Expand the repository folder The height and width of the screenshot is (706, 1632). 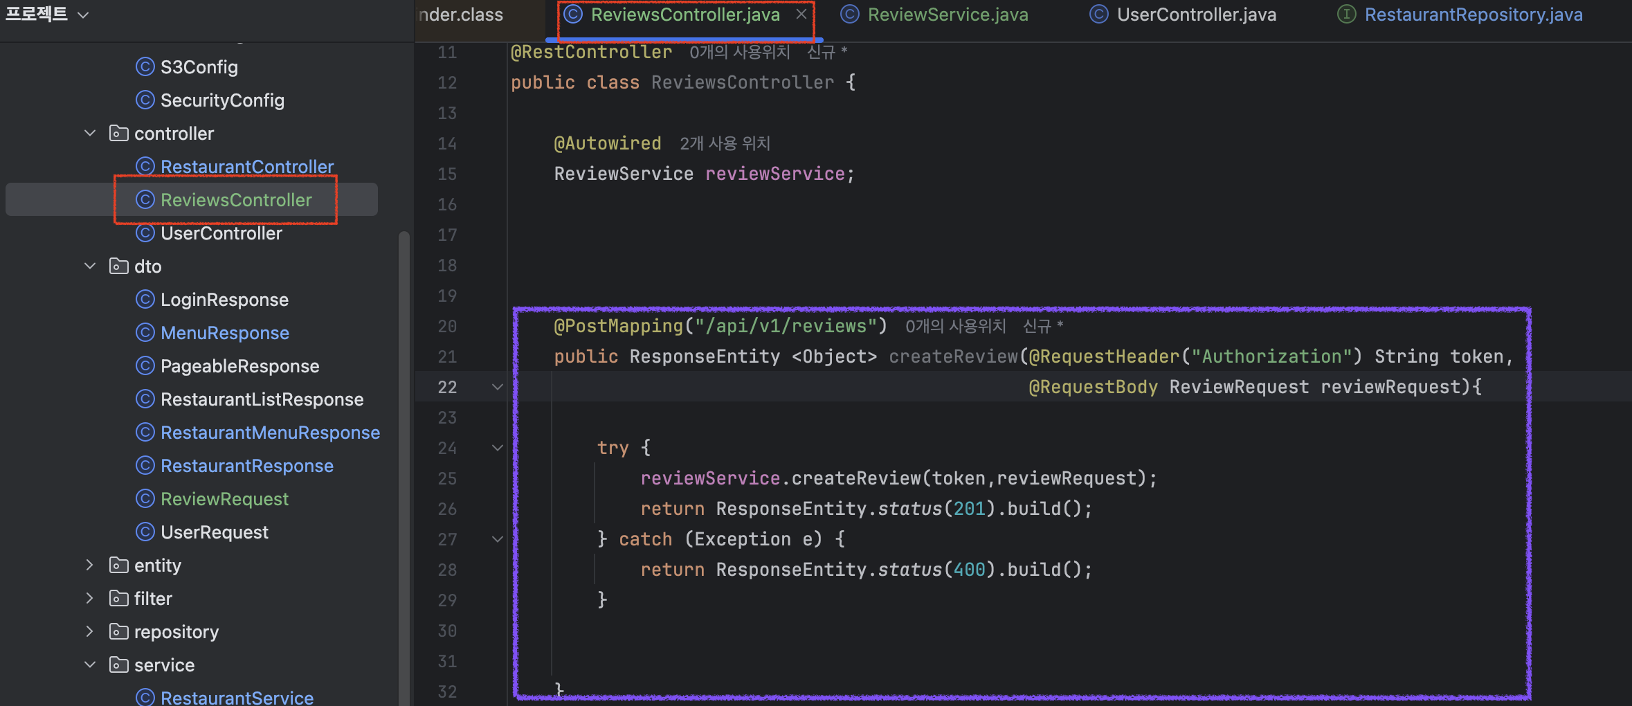90,631
